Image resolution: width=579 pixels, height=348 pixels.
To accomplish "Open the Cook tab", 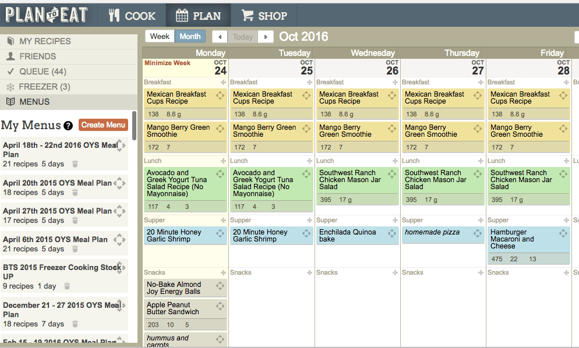I will [132, 16].
